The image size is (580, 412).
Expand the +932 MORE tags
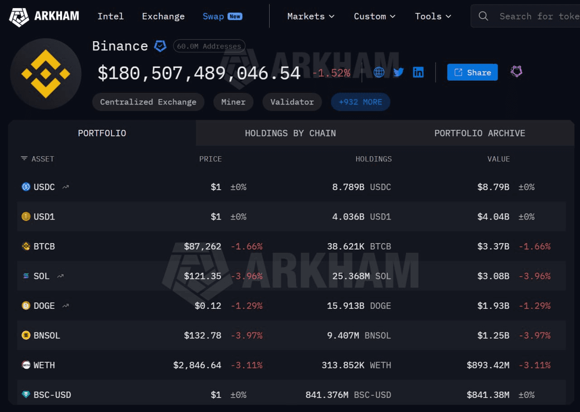(360, 102)
